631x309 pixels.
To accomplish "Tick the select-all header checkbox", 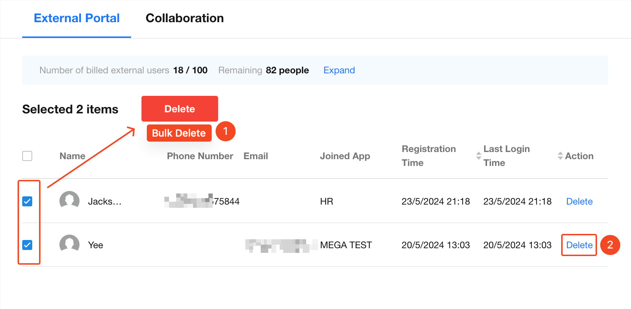I will click(x=27, y=156).
